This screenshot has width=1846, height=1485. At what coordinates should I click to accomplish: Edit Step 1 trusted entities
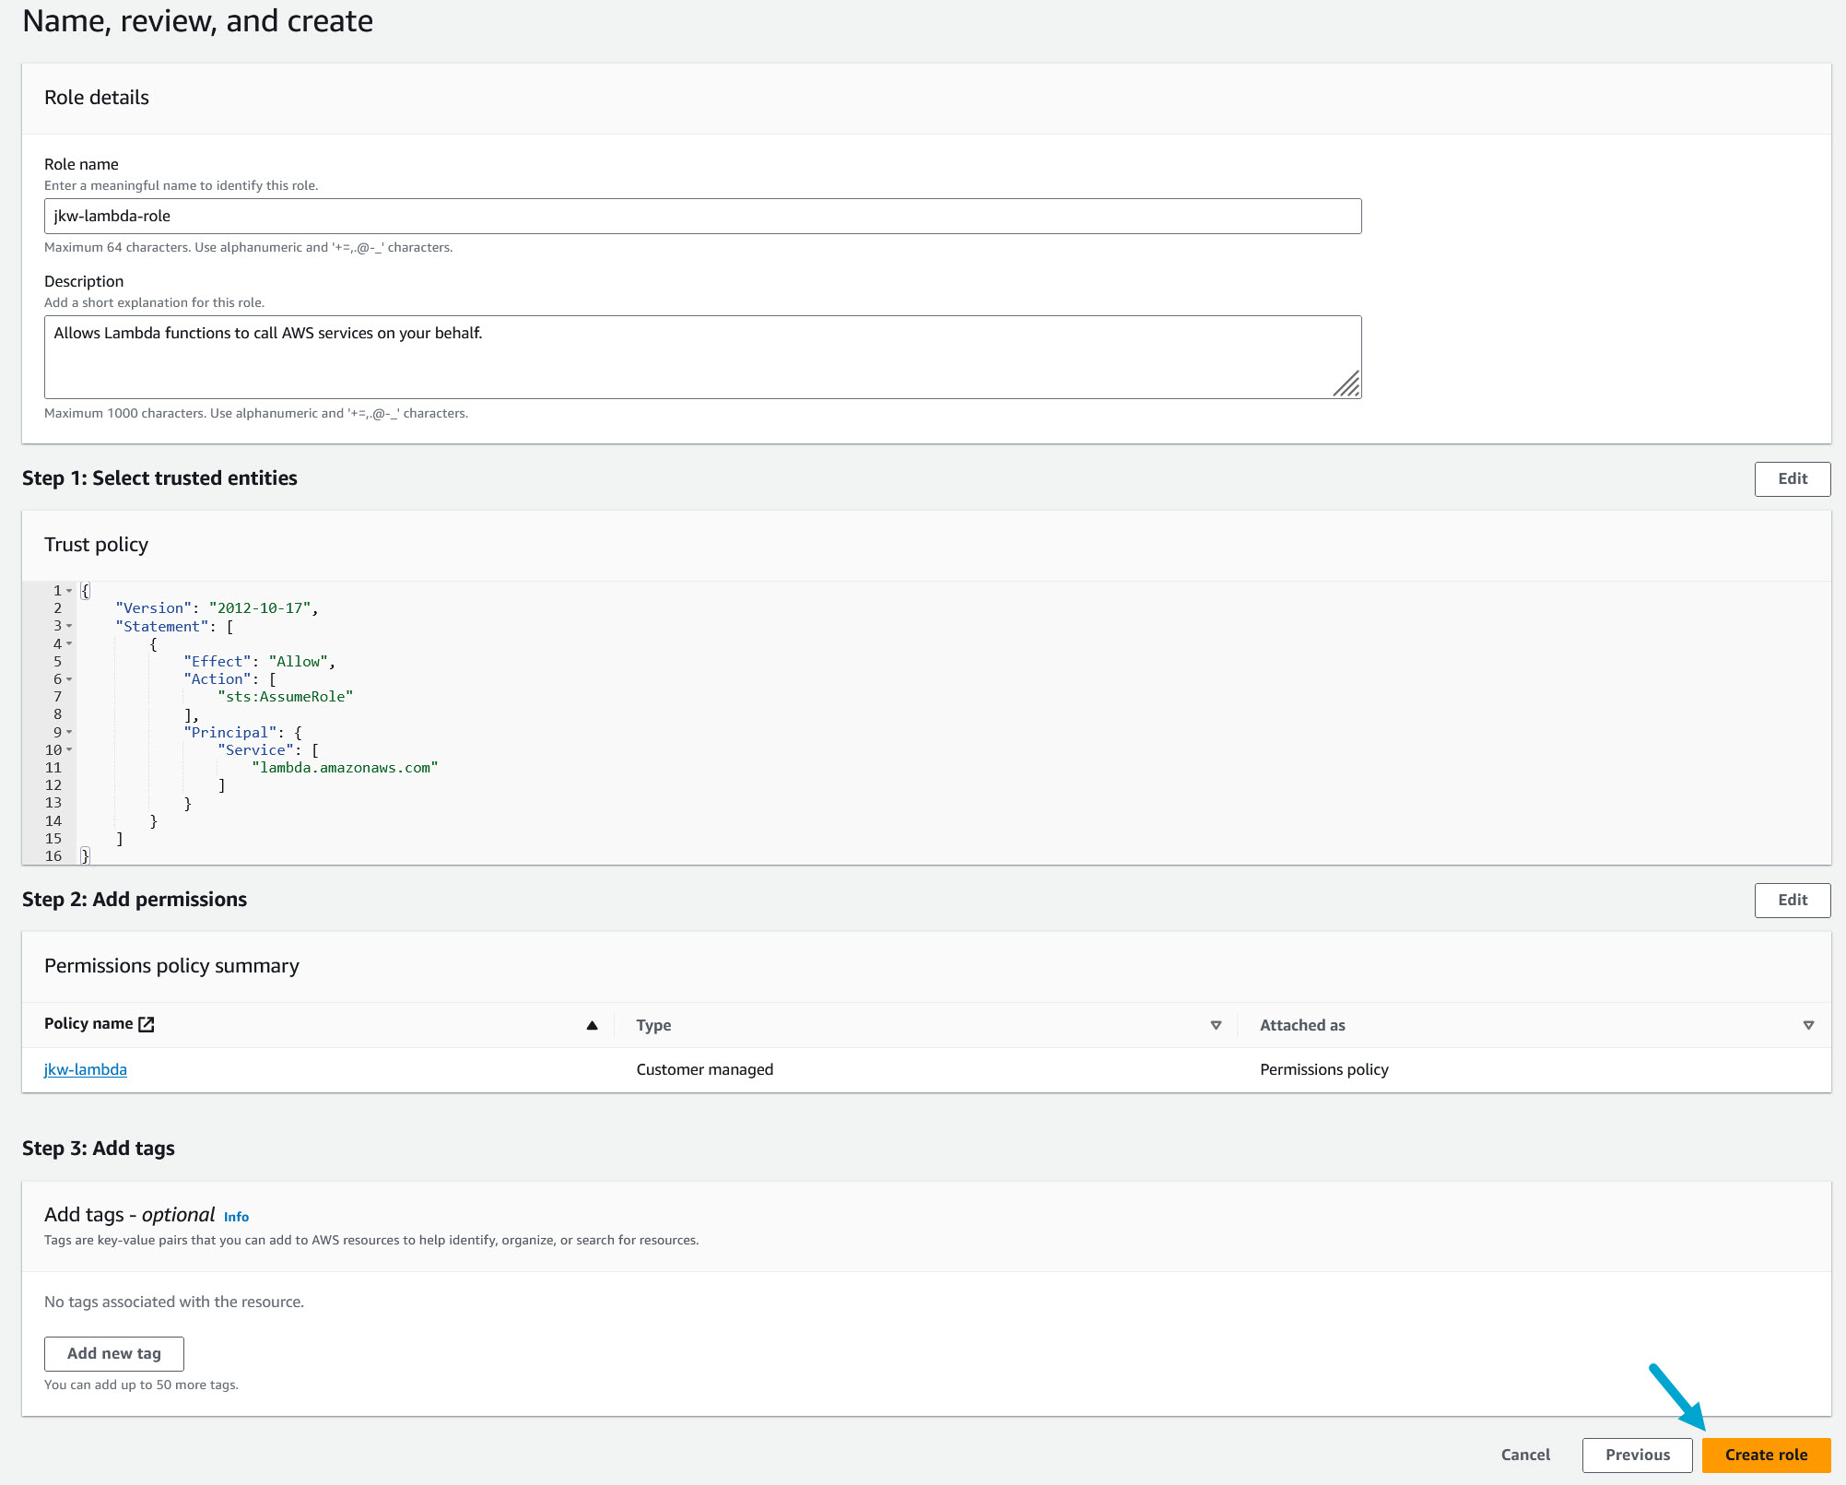tap(1792, 478)
